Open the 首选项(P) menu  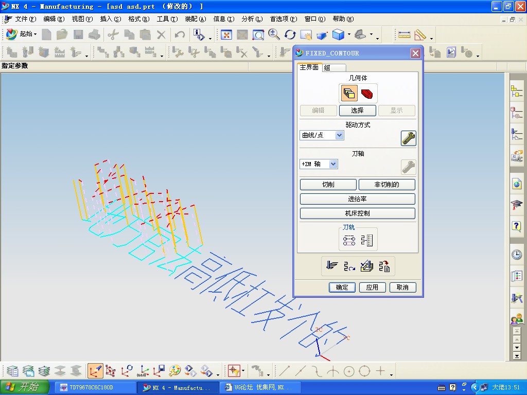284,19
